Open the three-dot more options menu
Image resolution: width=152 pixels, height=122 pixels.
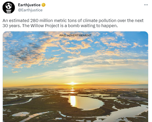coord(146,5)
